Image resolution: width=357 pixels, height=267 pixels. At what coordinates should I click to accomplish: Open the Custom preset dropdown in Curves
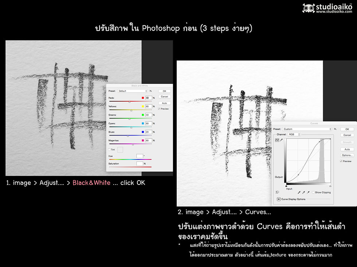[x=307, y=129]
